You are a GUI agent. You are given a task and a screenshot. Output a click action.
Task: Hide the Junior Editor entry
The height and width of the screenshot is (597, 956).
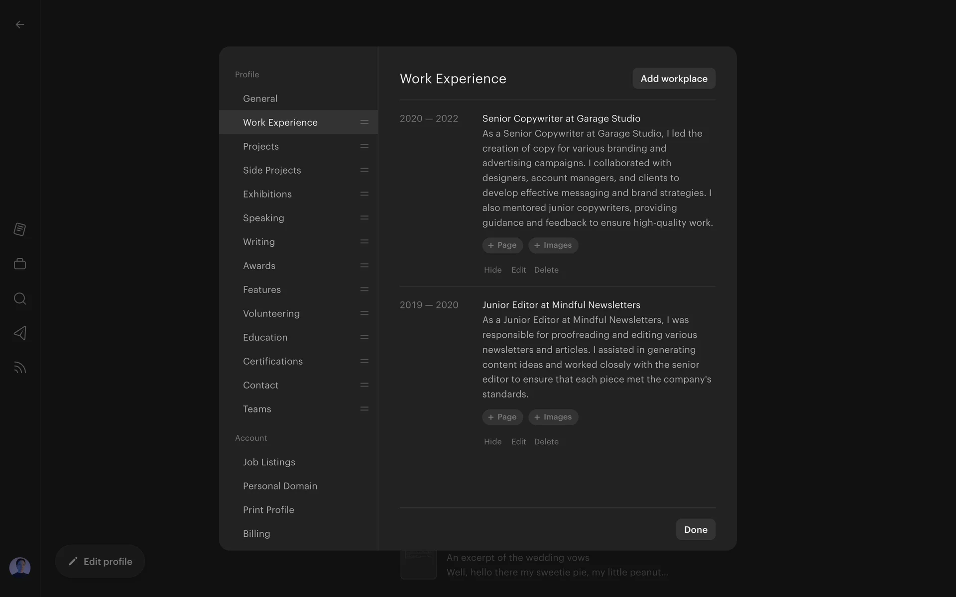(492, 442)
